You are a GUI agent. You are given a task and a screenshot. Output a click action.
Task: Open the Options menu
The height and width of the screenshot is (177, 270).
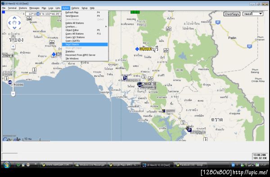click(x=75, y=8)
